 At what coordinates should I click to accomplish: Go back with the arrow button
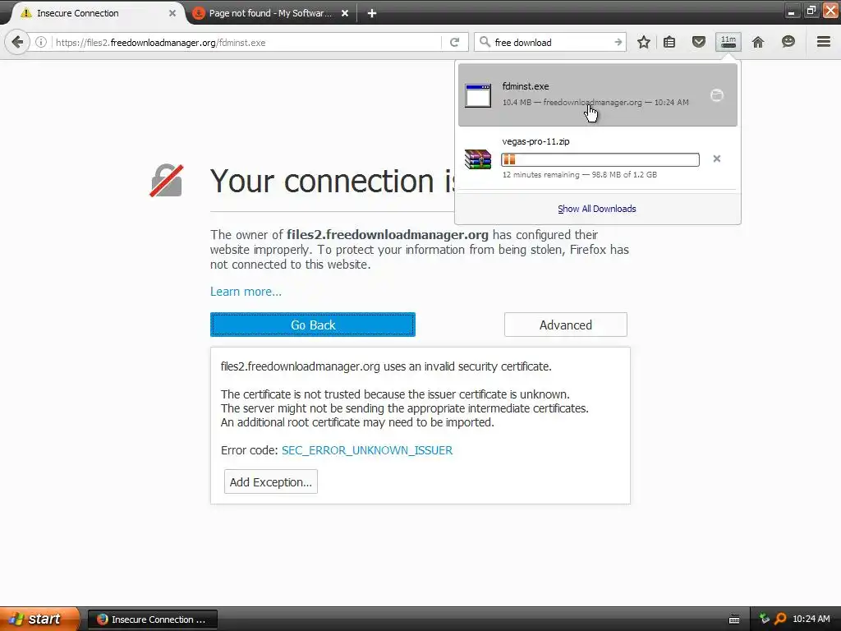pyautogui.click(x=17, y=42)
